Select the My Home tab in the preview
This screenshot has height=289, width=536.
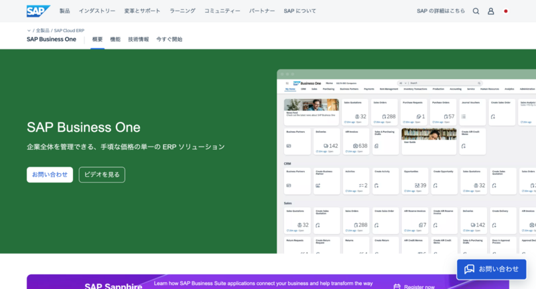coord(290,89)
